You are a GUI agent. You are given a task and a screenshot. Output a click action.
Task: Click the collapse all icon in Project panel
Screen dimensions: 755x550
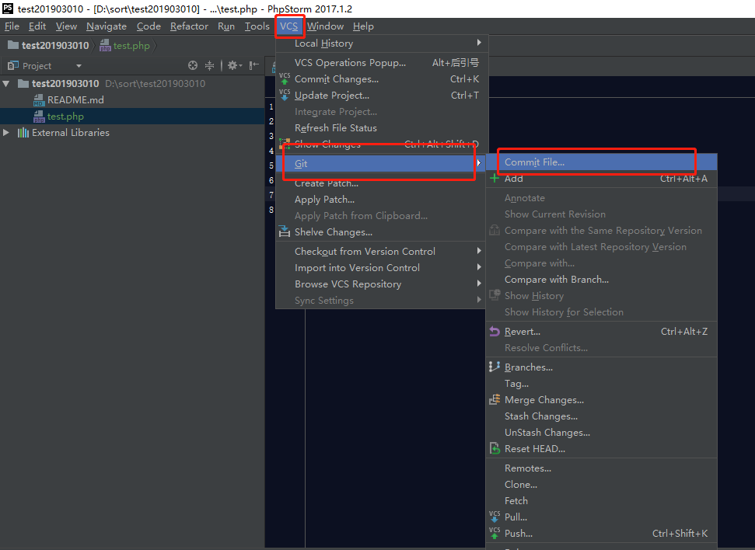(x=209, y=65)
